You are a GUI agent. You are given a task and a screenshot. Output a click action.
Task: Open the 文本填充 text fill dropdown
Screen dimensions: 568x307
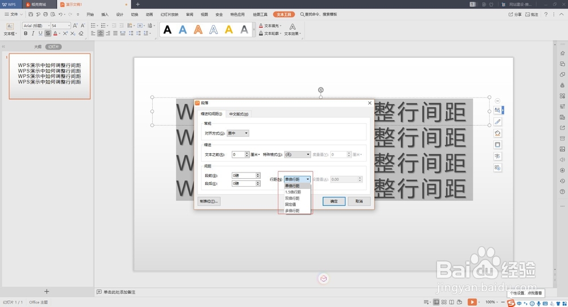(270, 26)
